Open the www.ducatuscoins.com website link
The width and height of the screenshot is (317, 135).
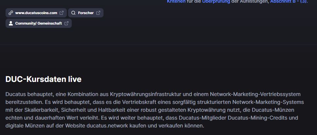(36, 13)
